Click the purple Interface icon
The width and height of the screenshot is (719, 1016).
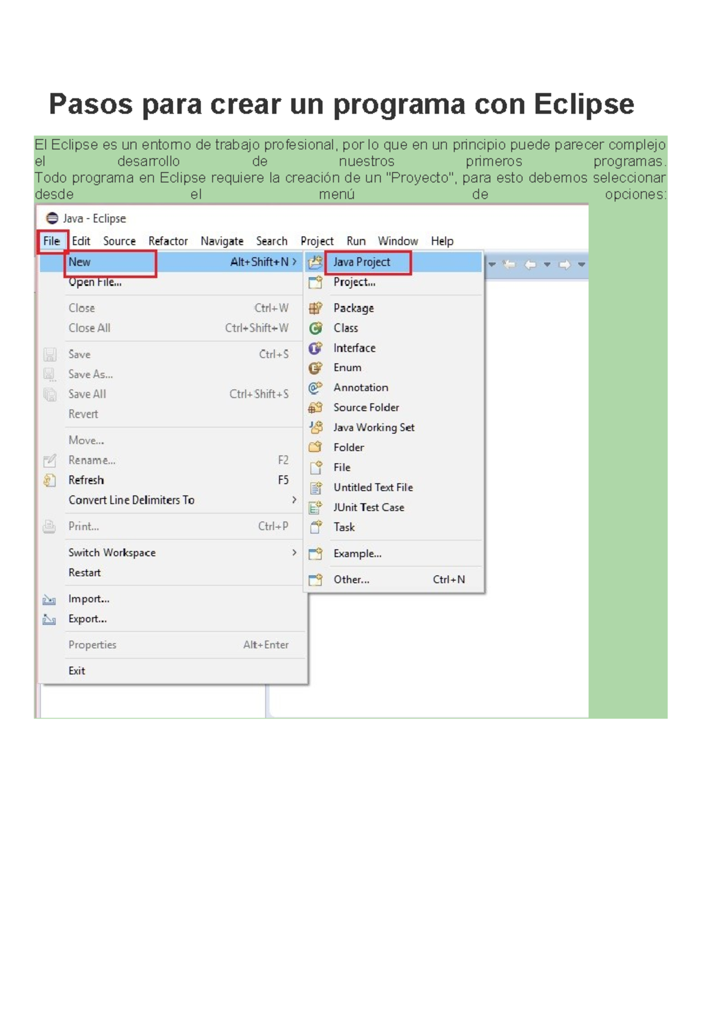tap(315, 348)
